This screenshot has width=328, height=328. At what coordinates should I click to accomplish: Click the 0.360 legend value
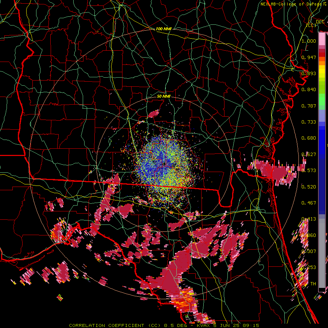309,235
